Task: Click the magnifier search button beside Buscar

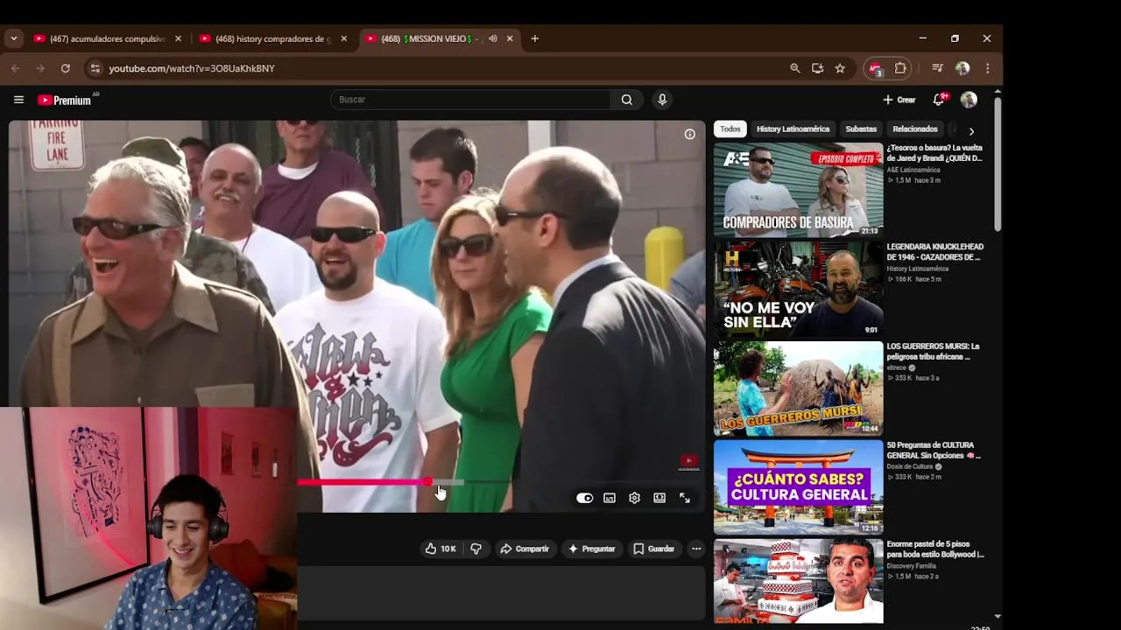Action: pyautogui.click(x=626, y=100)
